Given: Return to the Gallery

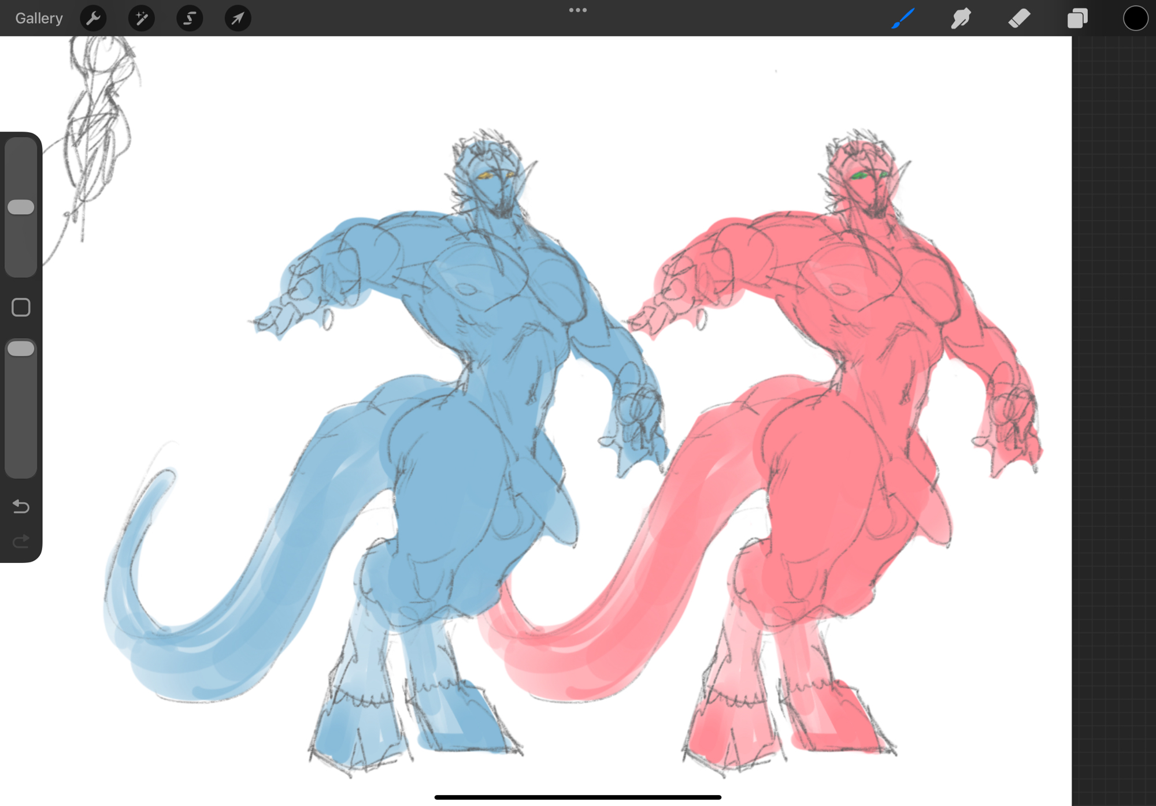Looking at the screenshot, I should click(x=39, y=18).
